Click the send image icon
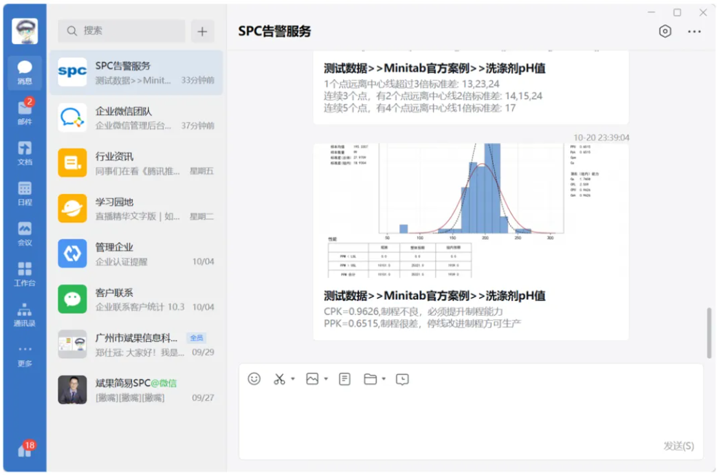Viewport: 717px width, 475px height. [313, 379]
